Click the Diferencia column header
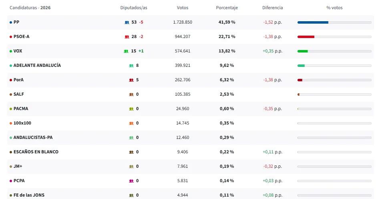376x199 pixels. (x=272, y=8)
